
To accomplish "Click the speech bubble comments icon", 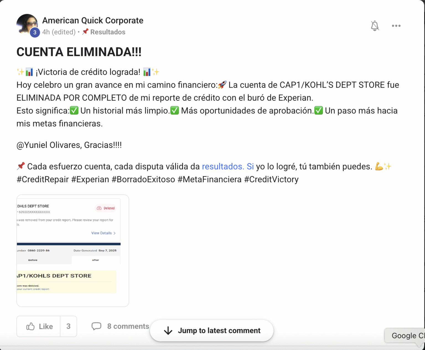I will pyautogui.click(x=96, y=326).
